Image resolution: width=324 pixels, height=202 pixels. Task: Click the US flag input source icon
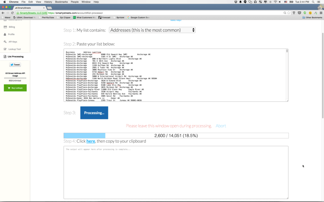tap(285, 2)
